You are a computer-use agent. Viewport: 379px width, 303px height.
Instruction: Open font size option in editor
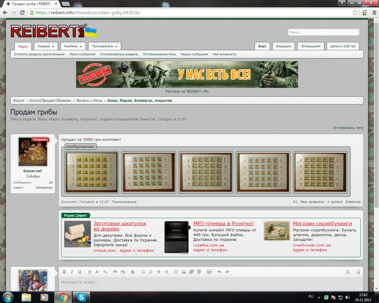click(x=98, y=272)
